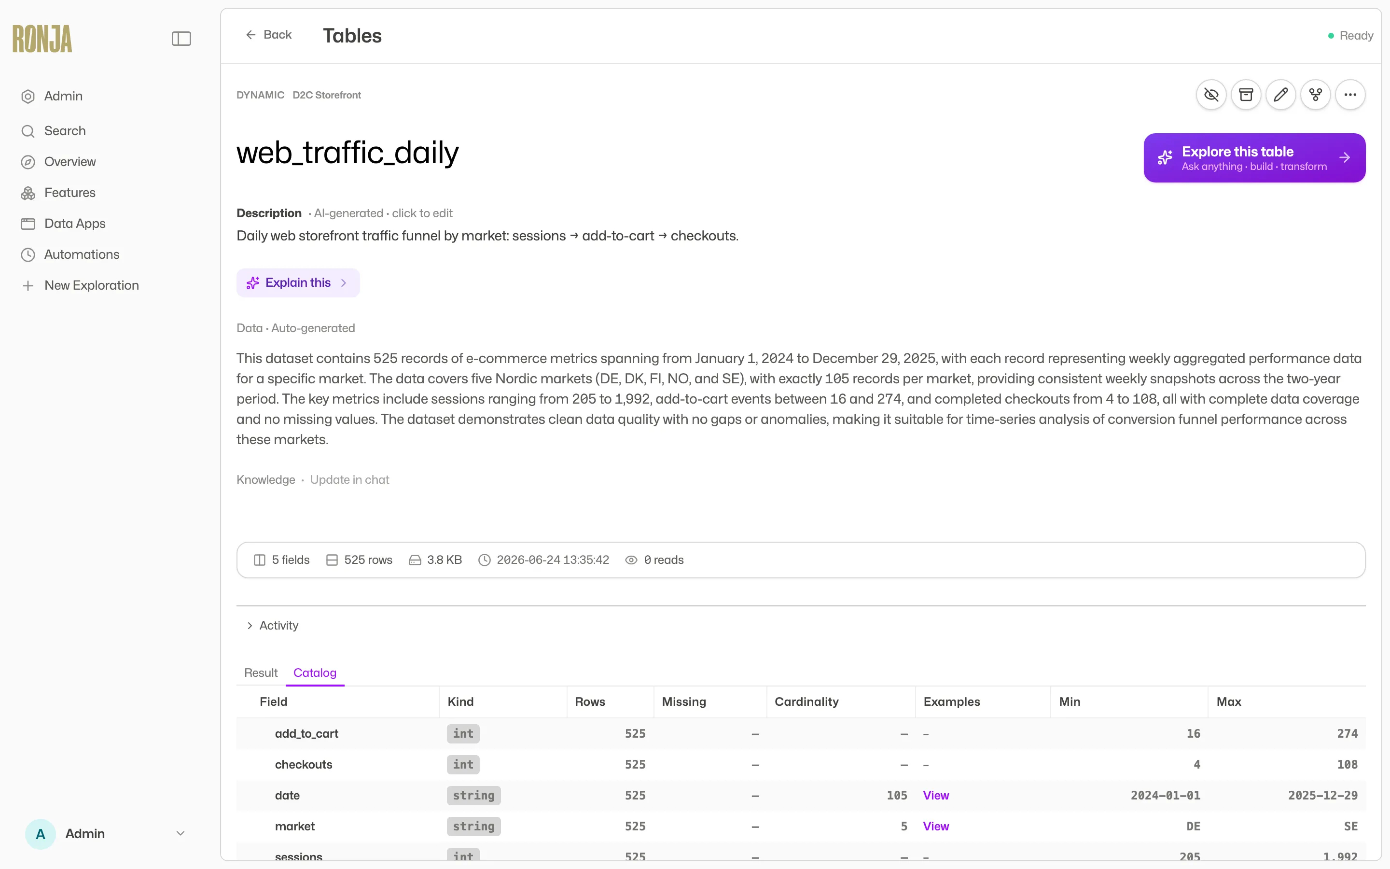
Task: Click the pencil edit icon
Action: [x=1280, y=95]
